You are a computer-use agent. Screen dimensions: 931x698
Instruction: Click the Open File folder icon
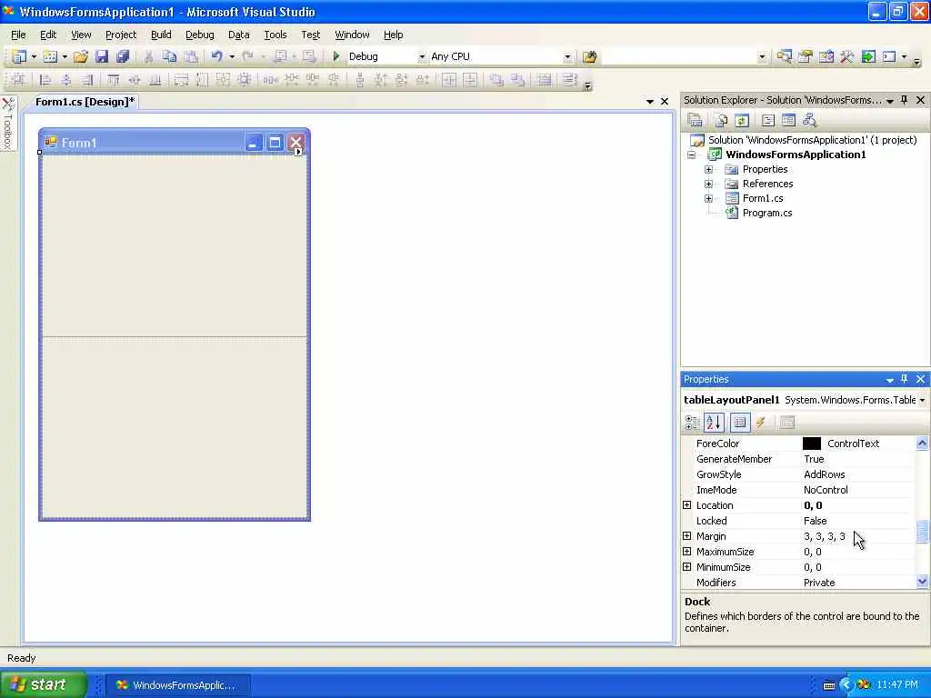click(81, 56)
